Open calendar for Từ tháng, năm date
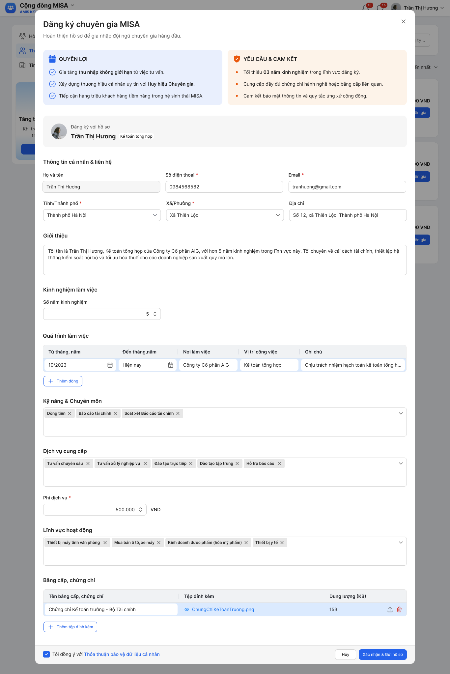Screen dimensions: 450x674 [x=110, y=365]
